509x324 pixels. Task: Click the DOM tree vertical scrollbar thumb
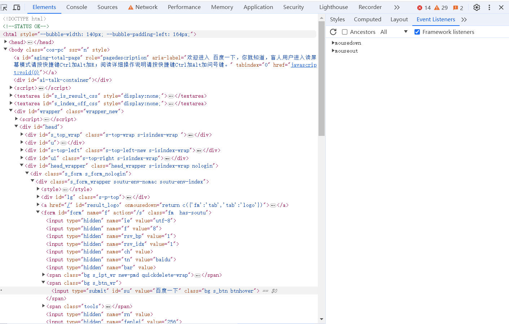pos(321,79)
